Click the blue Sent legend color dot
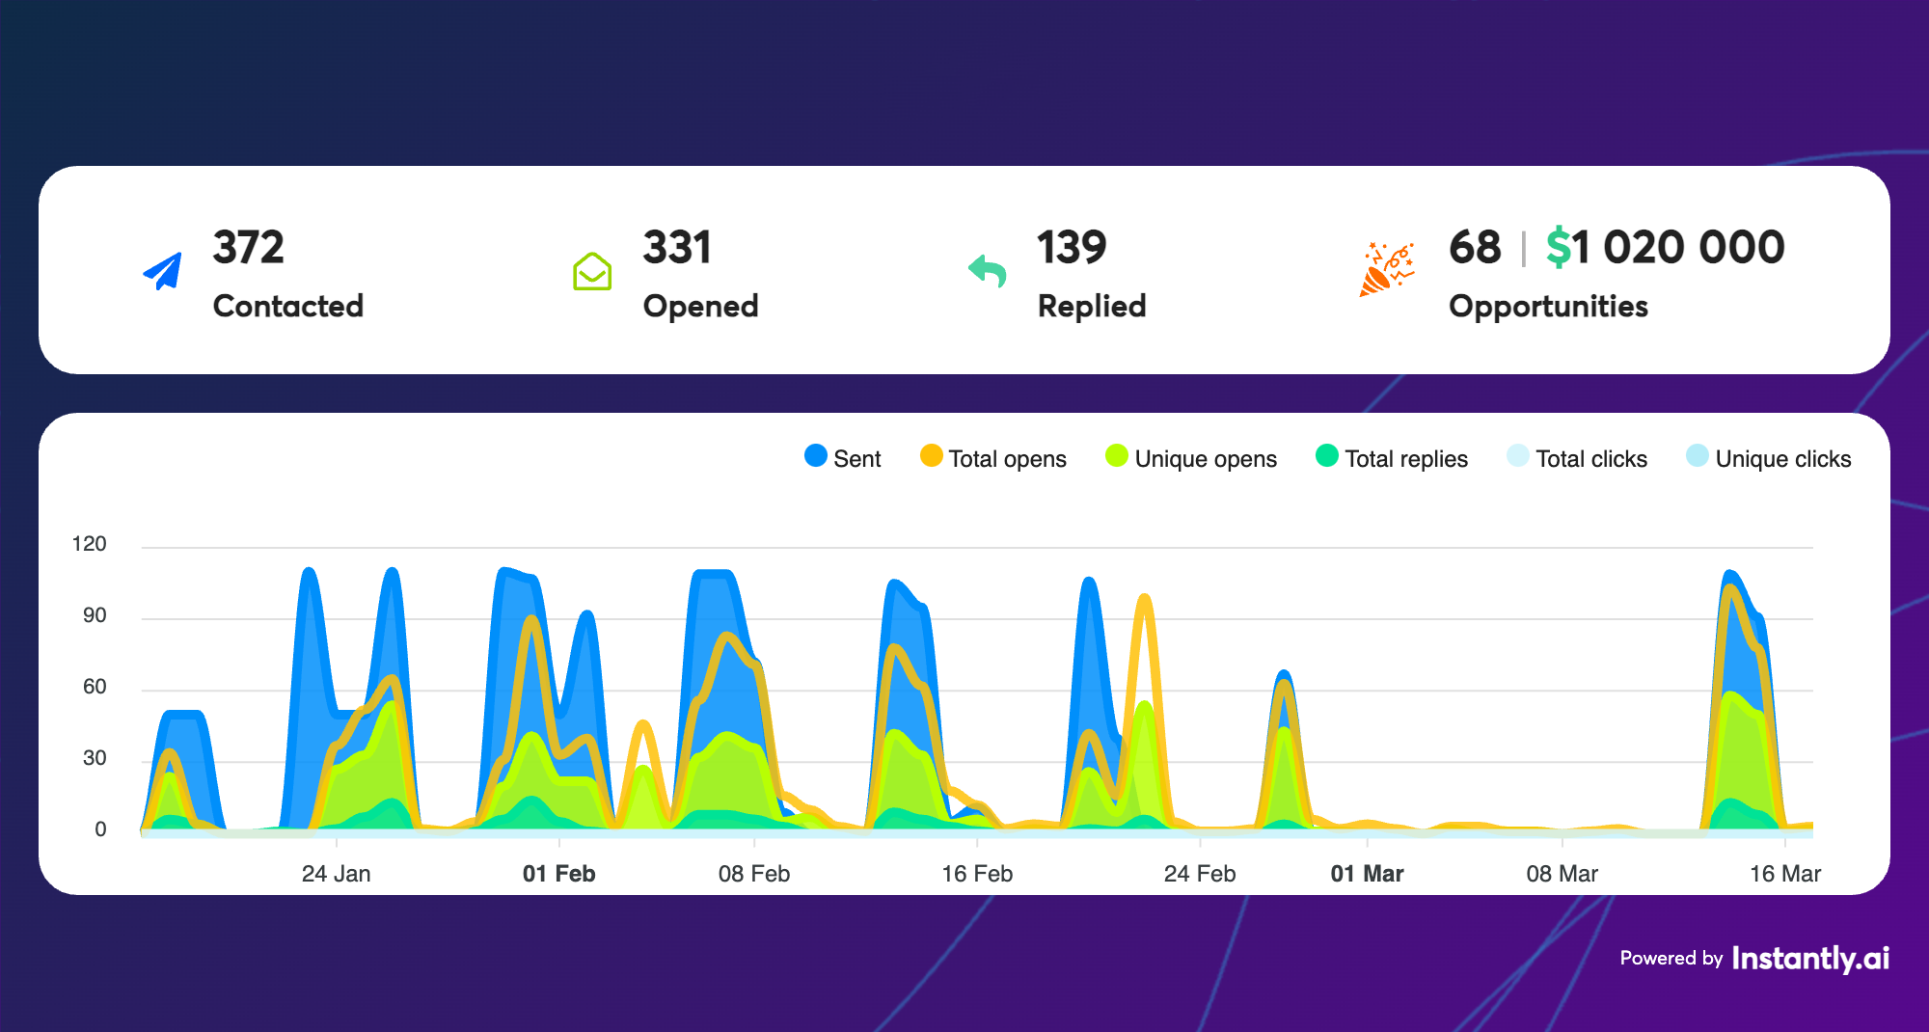This screenshot has height=1032, width=1929. [816, 456]
